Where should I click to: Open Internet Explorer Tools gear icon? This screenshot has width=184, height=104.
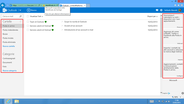(182, 5)
